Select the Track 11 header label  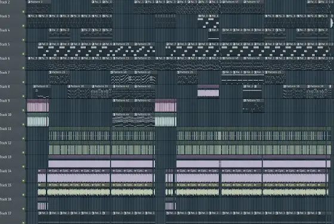pos(5,129)
